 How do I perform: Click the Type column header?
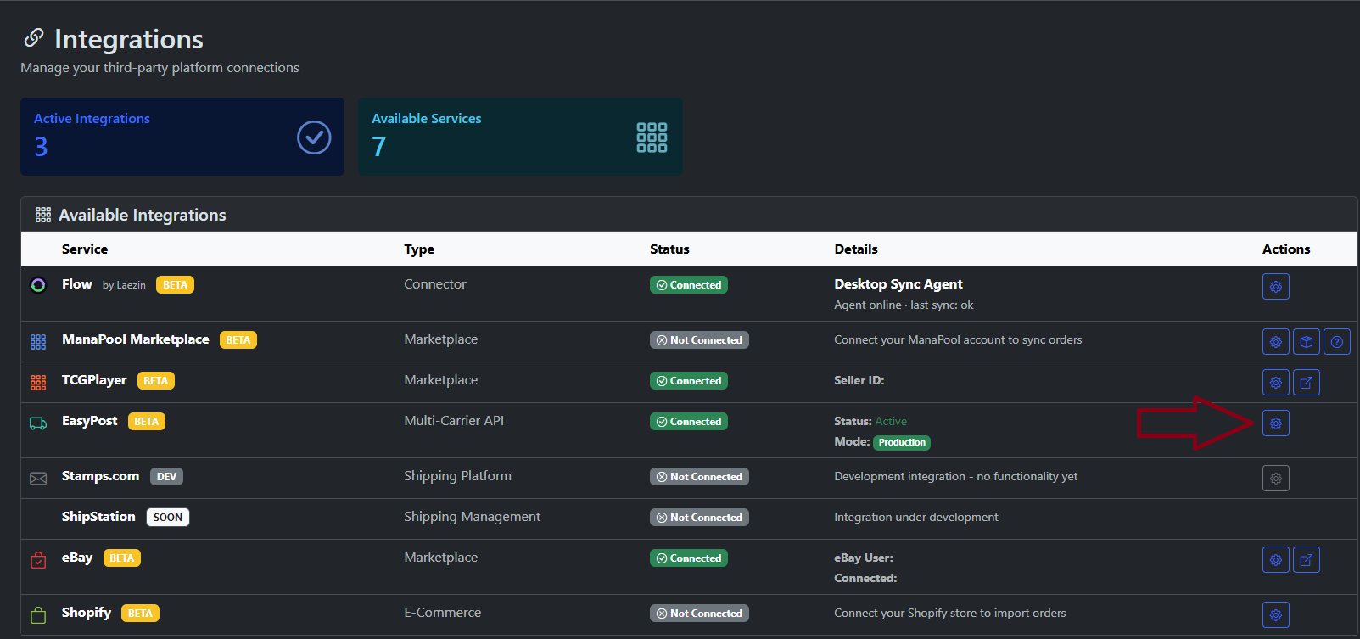(419, 249)
